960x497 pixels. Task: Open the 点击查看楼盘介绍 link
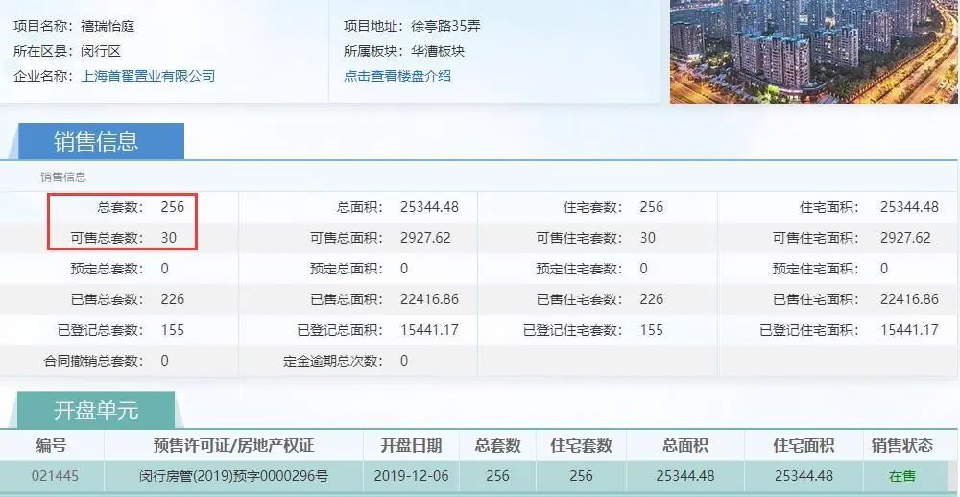click(396, 76)
